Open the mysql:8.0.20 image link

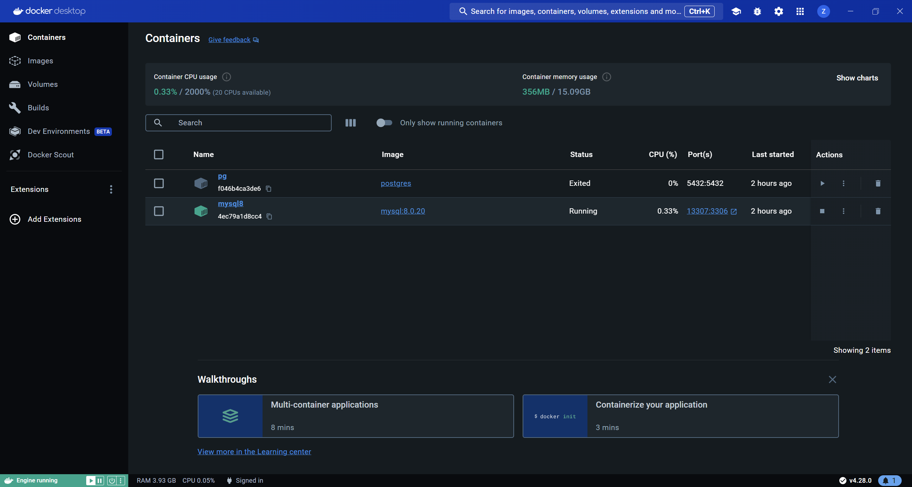[403, 211]
